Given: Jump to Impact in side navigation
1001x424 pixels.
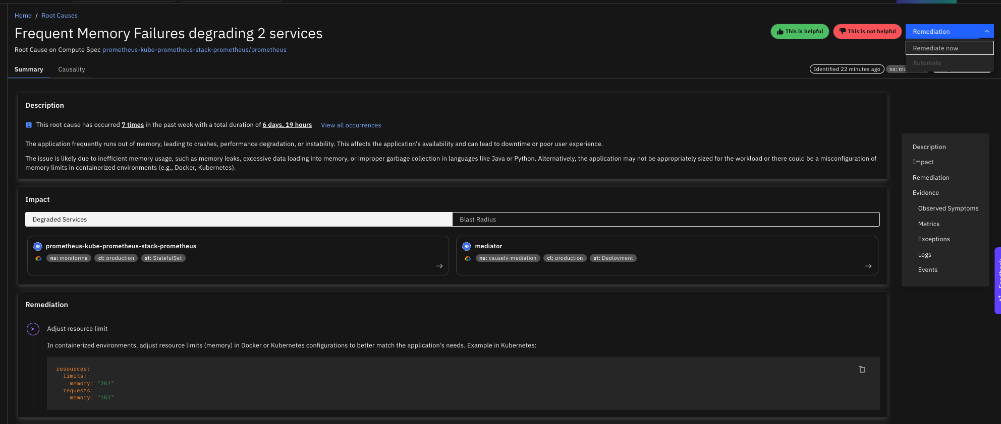Looking at the screenshot, I should pos(923,162).
